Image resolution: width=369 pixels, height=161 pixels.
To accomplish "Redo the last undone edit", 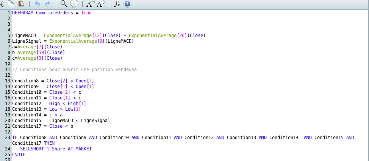I will (48, 4).
